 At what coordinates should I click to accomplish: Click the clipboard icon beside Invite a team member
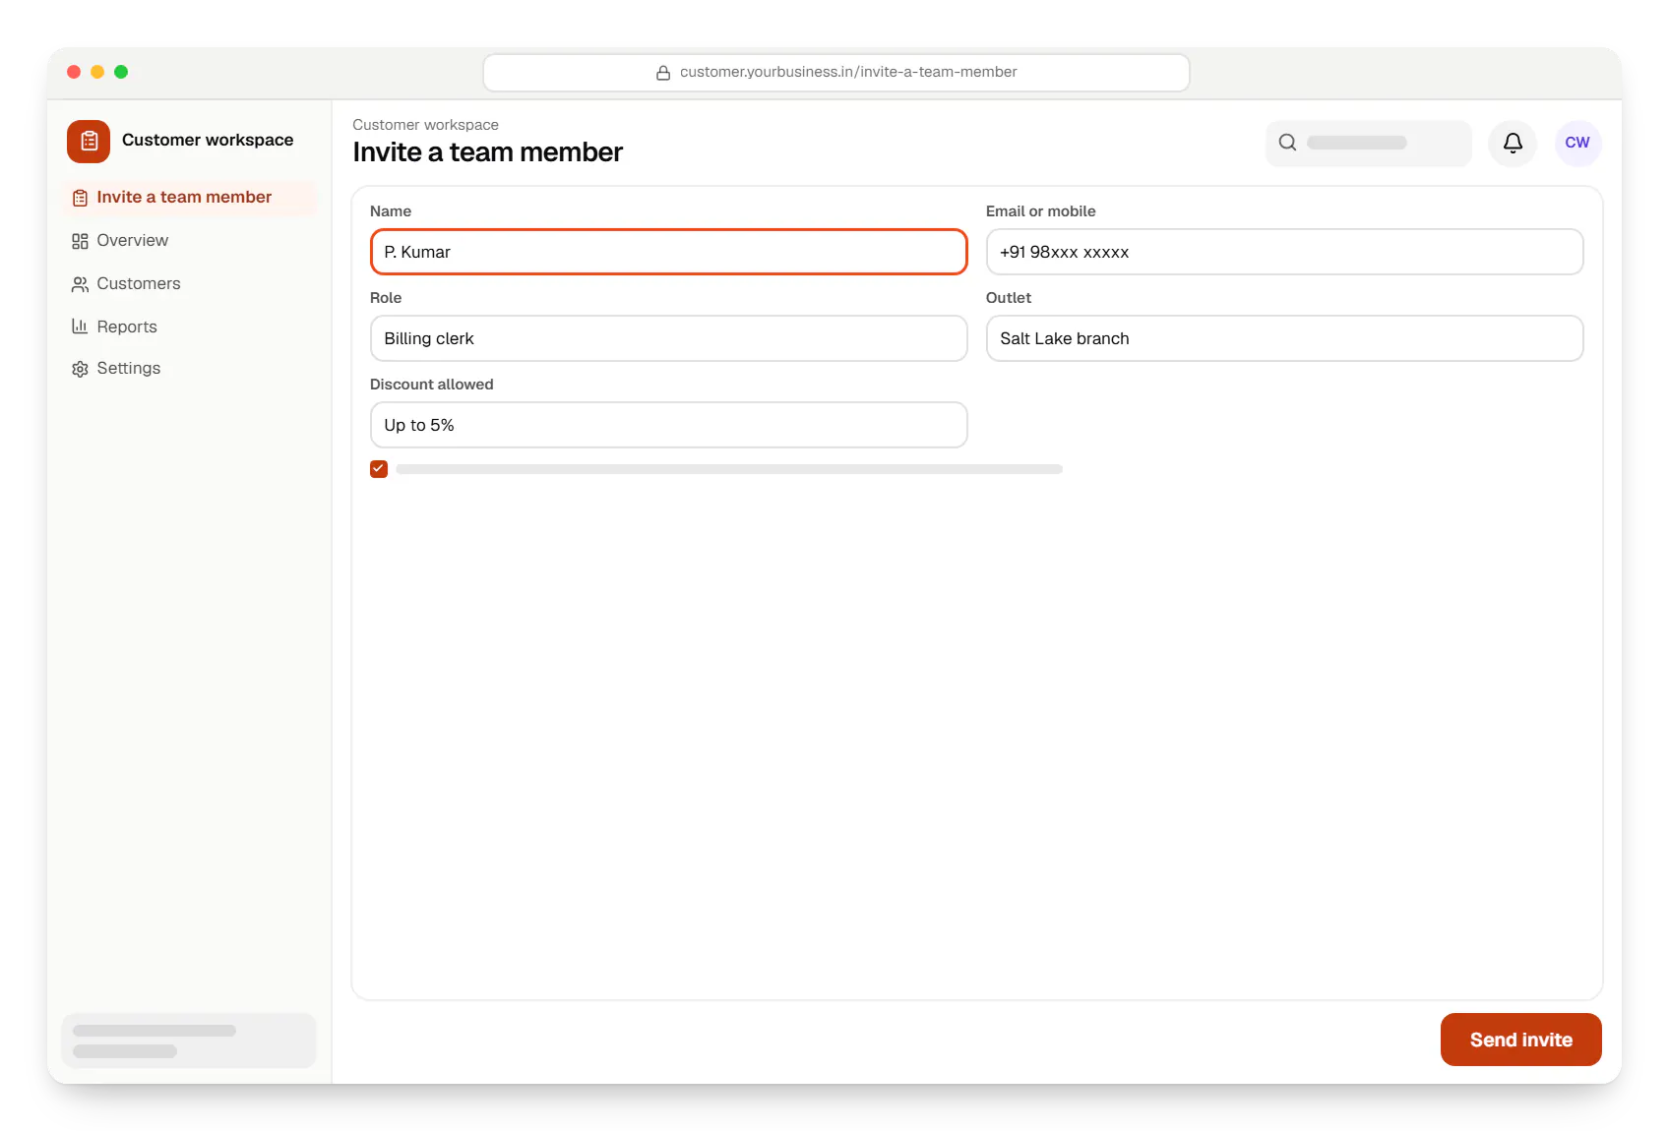click(x=80, y=198)
